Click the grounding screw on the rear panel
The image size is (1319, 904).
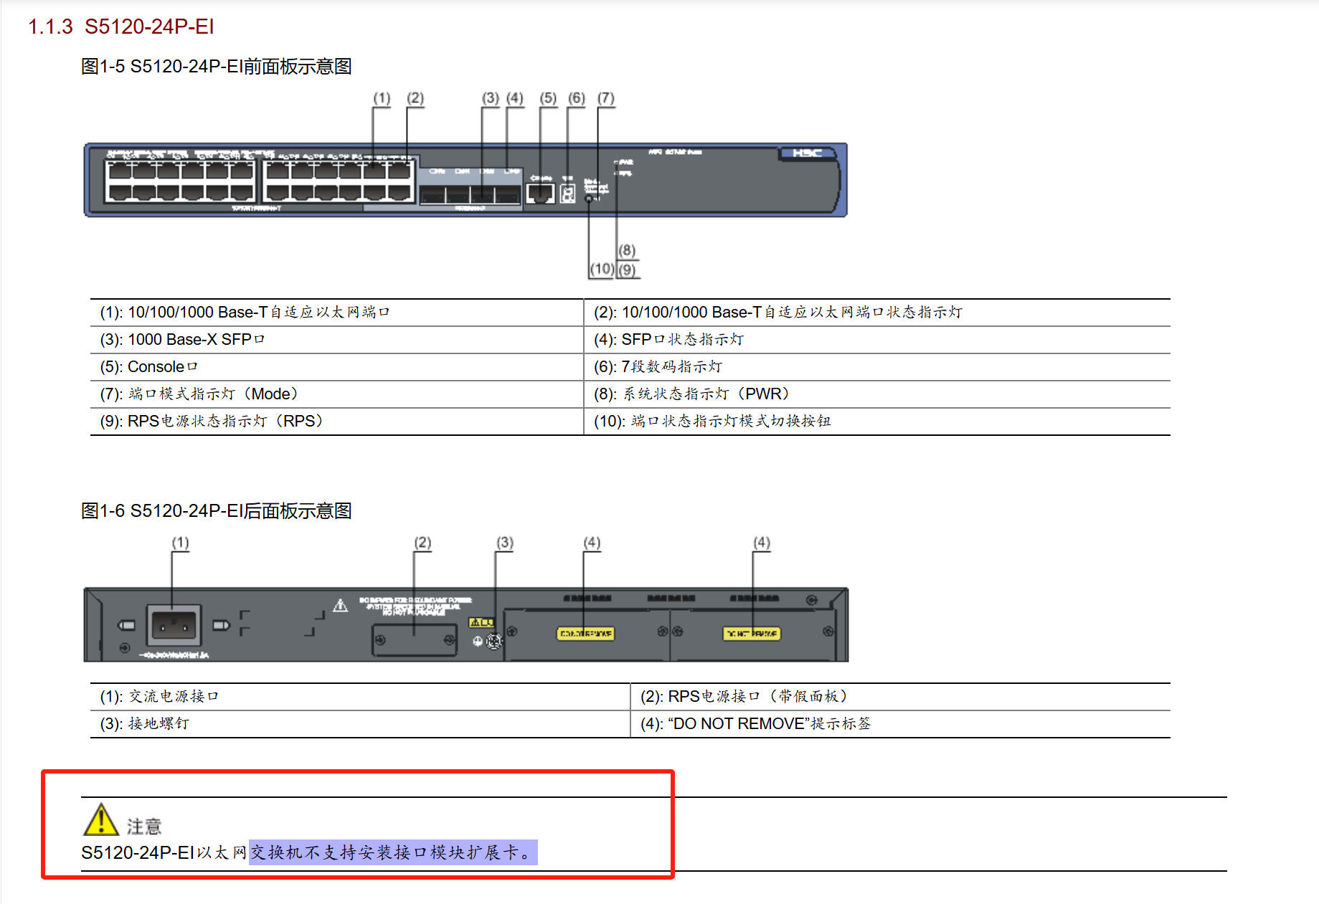(494, 642)
